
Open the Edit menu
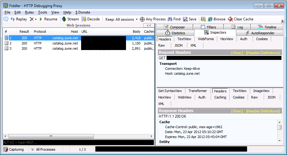[x=18, y=12]
